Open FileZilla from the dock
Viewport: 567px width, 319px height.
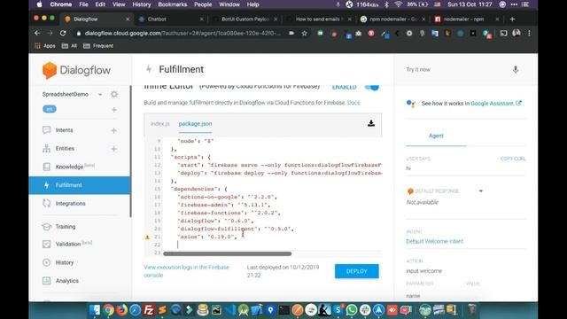point(149,310)
